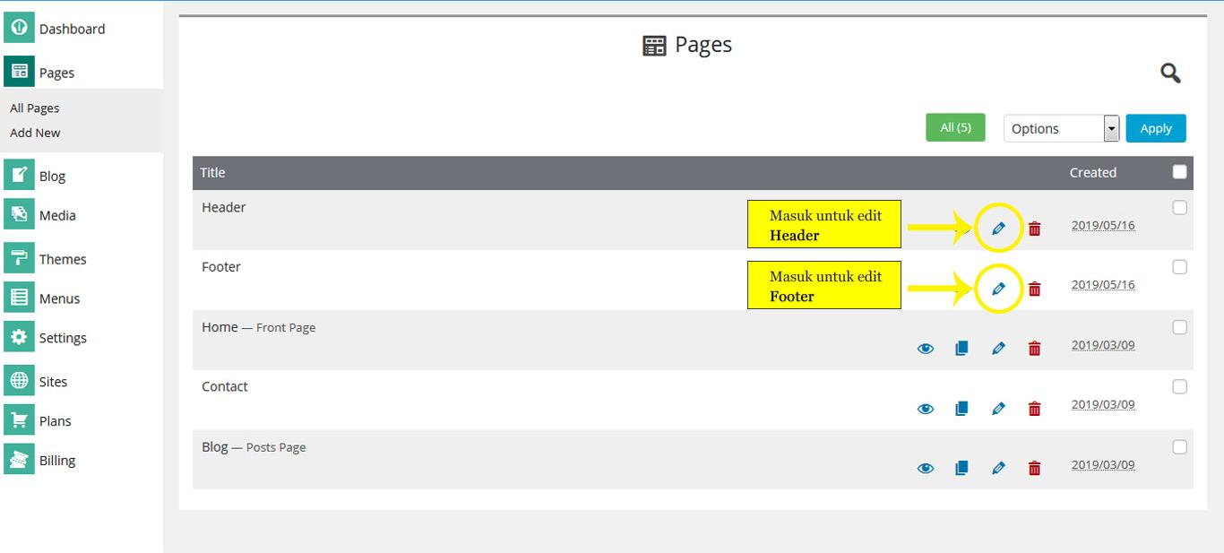This screenshot has width=1224, height=553.
Task: Open the Plans sidebar label
Action: coord(55,421)
